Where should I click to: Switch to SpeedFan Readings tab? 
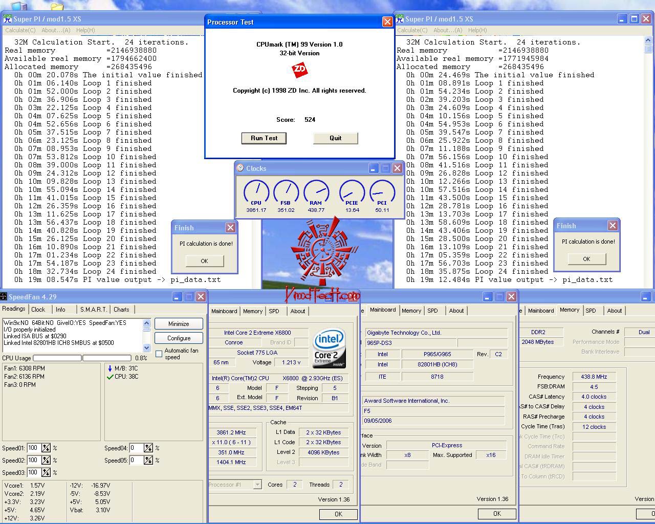point(14,309)
